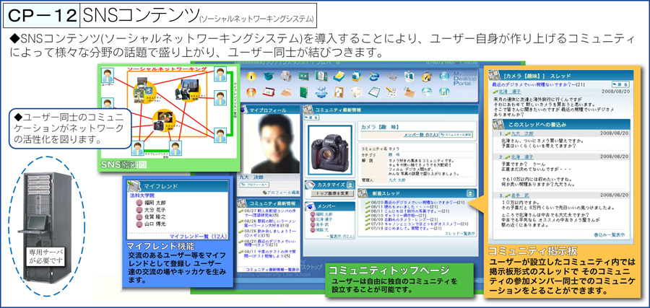Open the green-framed notepad icon
The image size is (650, 308).
point(374,92)
